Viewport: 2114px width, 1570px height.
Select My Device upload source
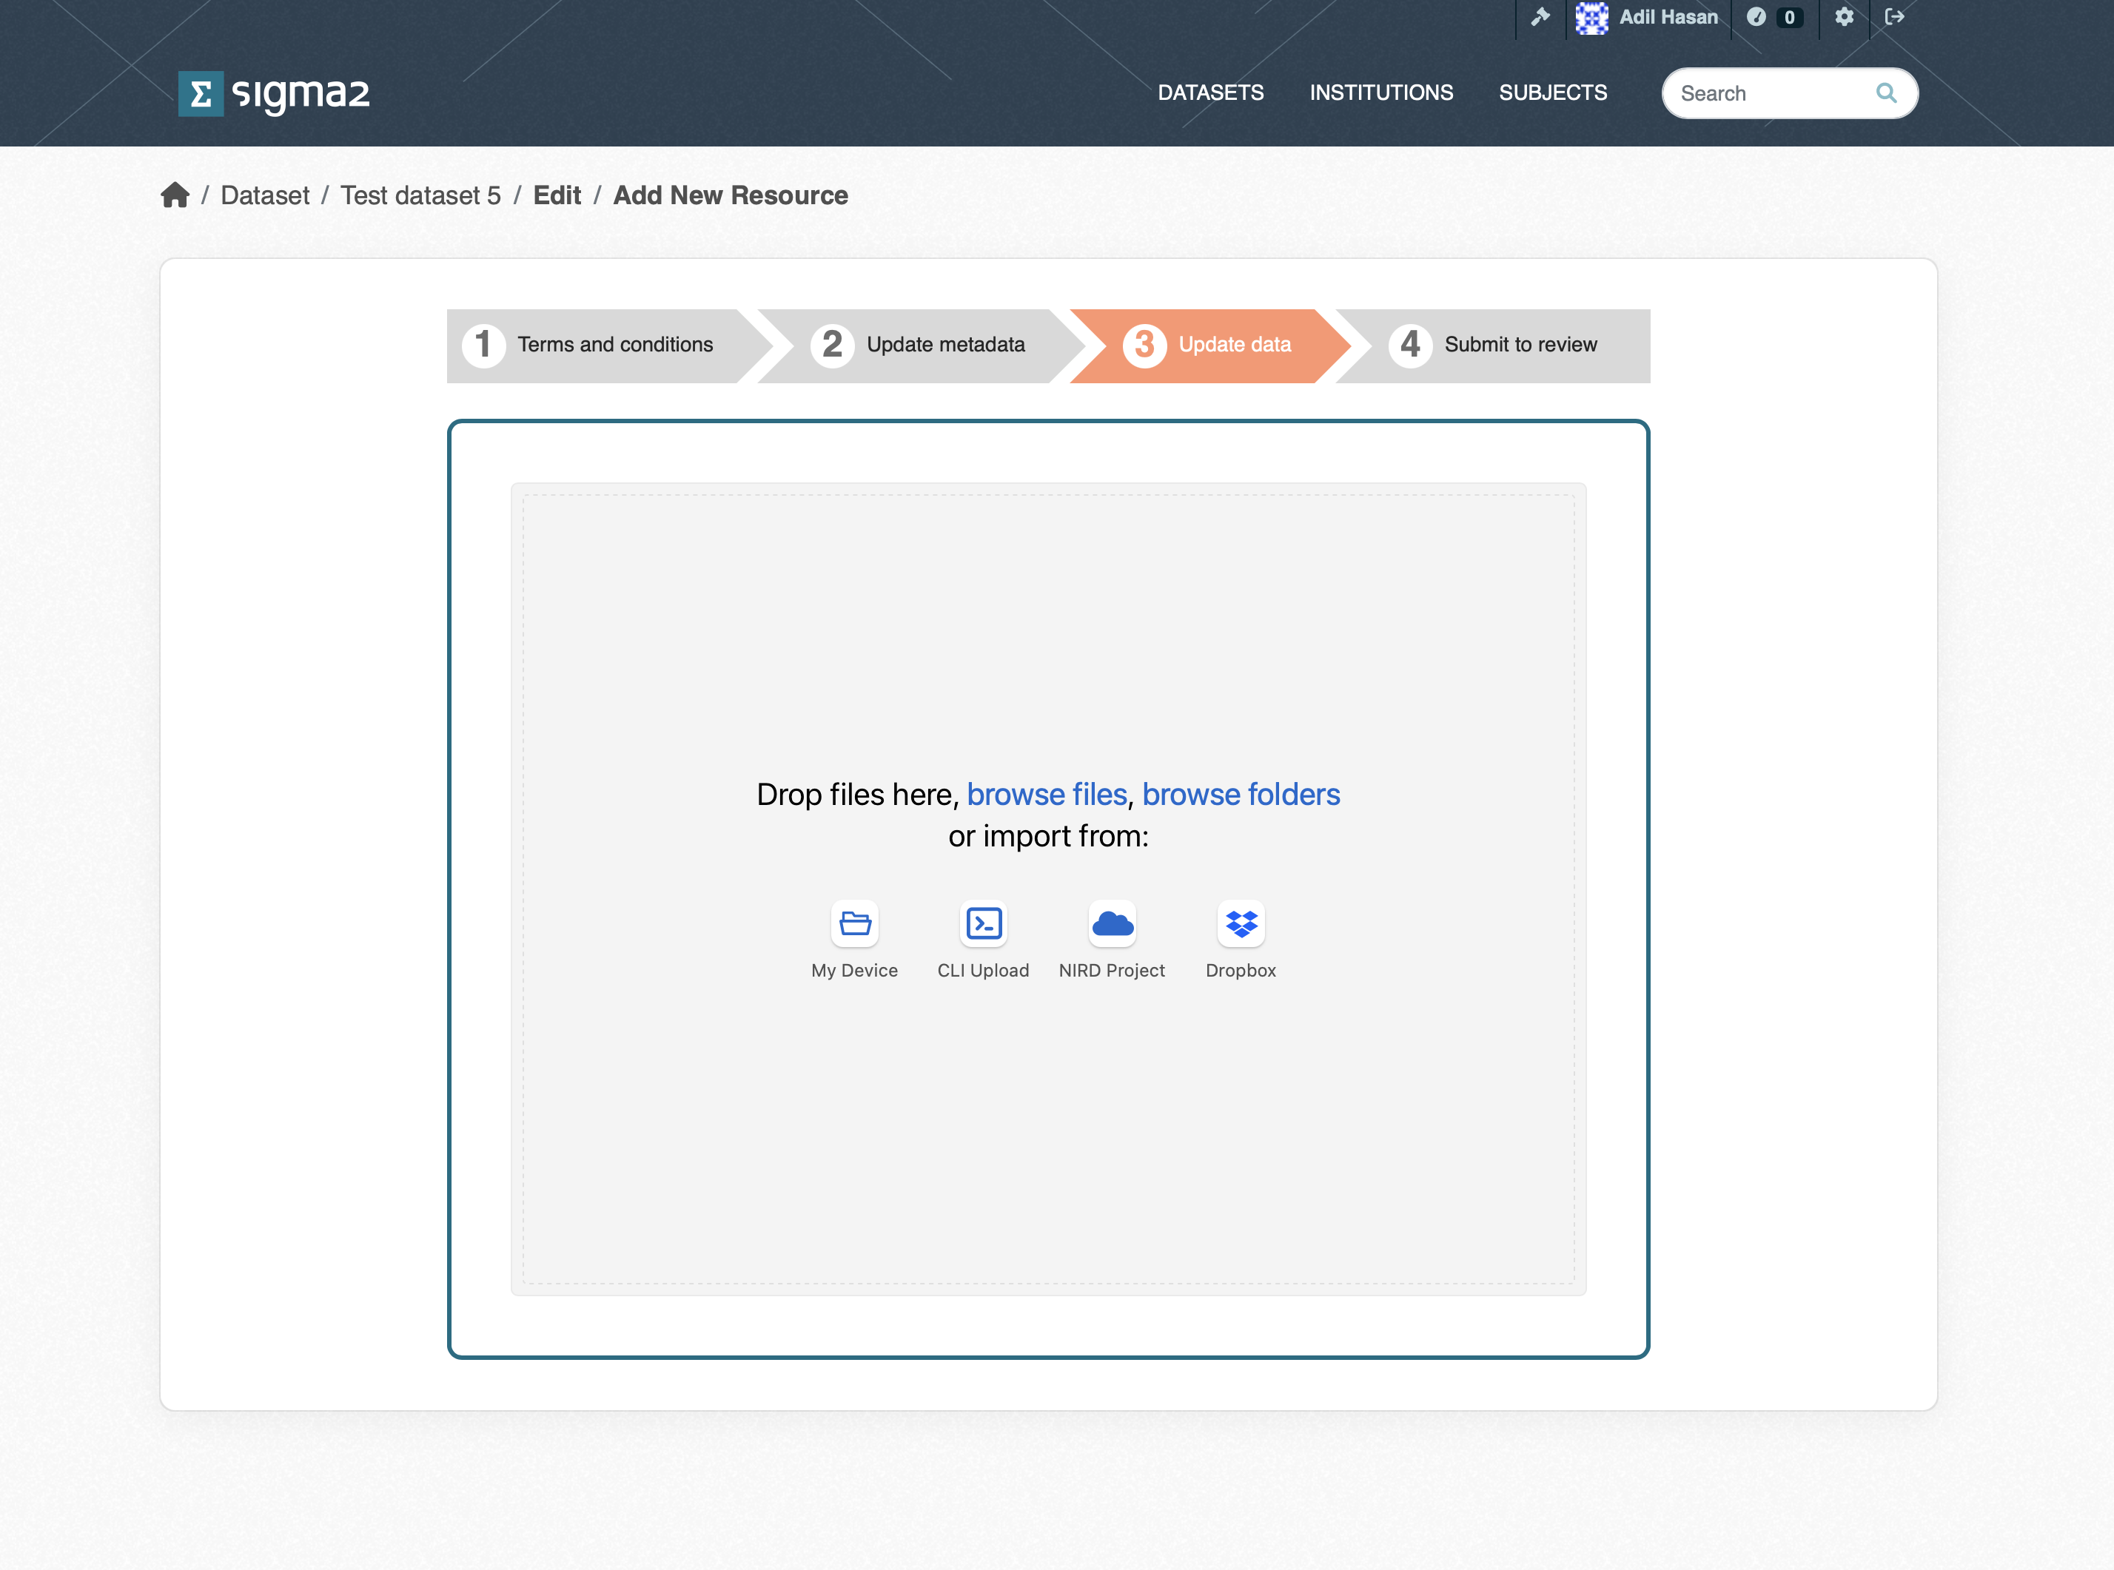click(x=853, y=924)
